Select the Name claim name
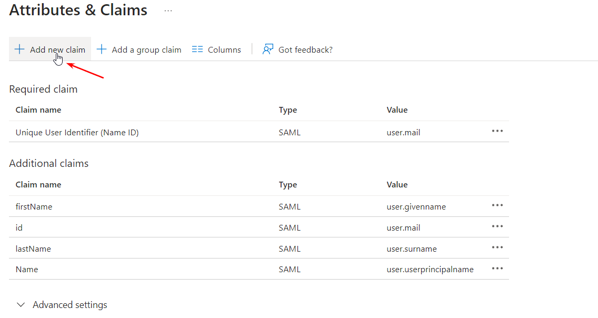The height and width of the screenshot is (318, 598). tap(27, 269)
